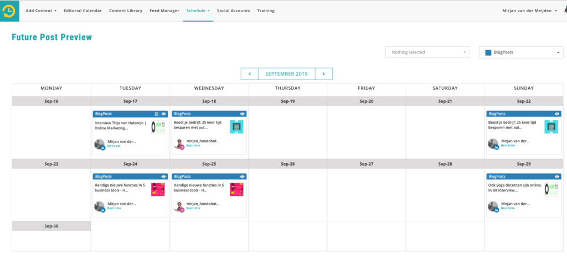Go to previous month with left arrow
Viewport: 567px width, 260px height.
tap(249, 74)
